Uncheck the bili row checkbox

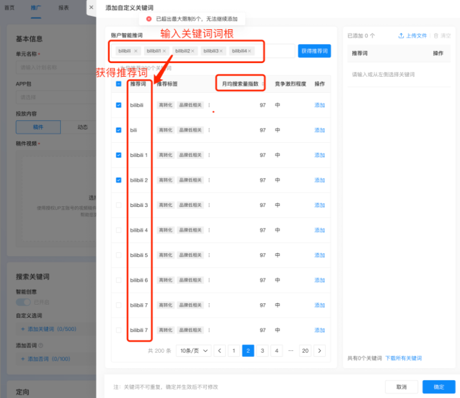[x=119, y=130]
